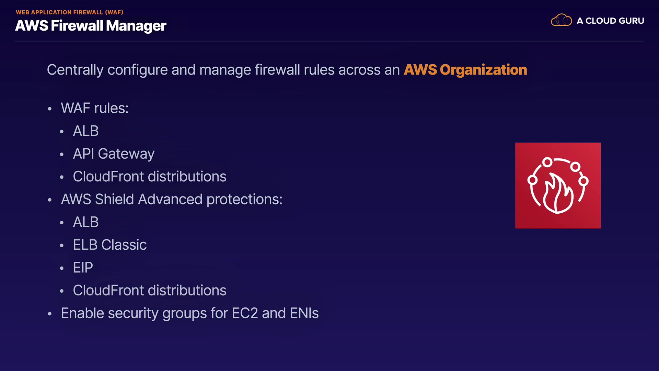Select 'Enable security groups for EC2 and ENIs'
659x371 pixels.
pos(190,313)
